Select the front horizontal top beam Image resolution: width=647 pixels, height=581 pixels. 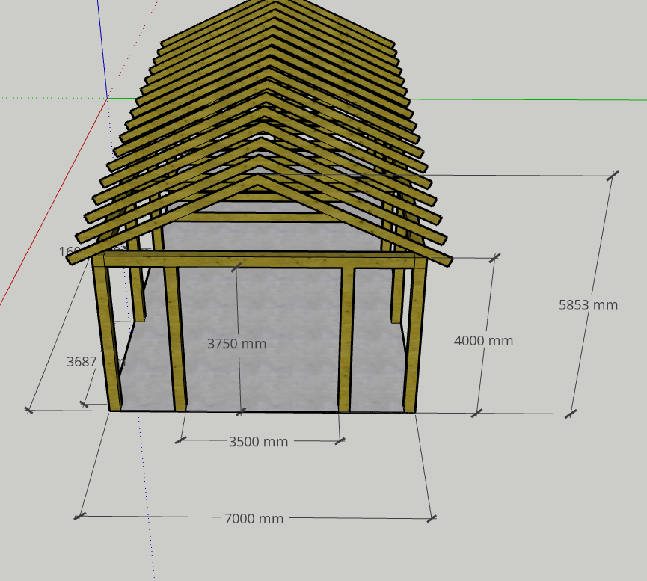click(x=258, y=260)
